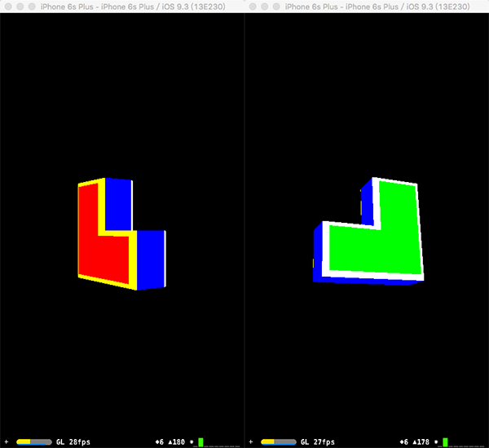Click the green indicator bar in right simulator
489x448 pixels.
click(x=445, y=441)
